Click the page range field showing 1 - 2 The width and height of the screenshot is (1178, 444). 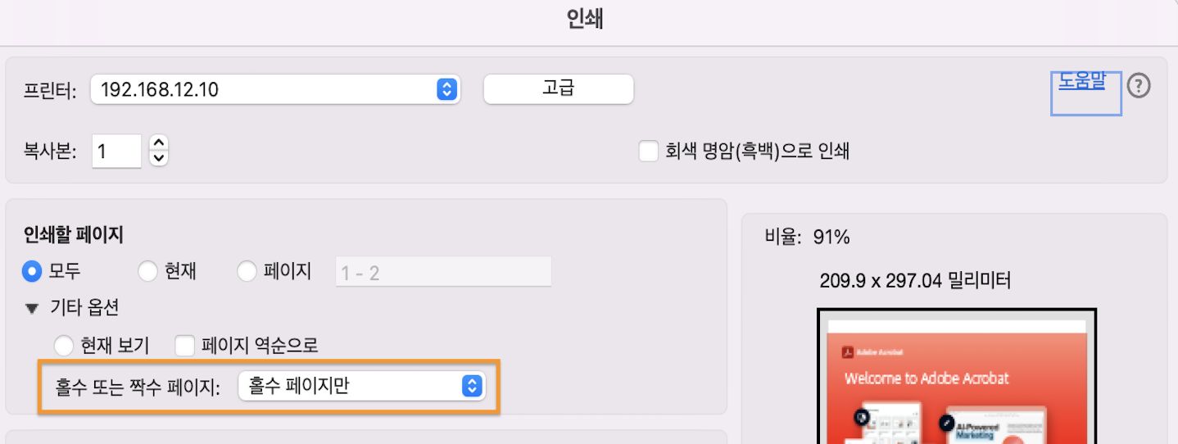(443, 272)
